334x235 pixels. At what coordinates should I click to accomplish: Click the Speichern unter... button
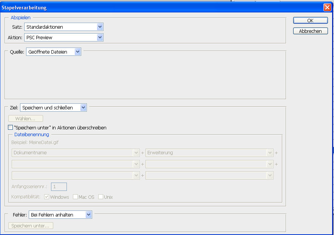coord(31,226)
